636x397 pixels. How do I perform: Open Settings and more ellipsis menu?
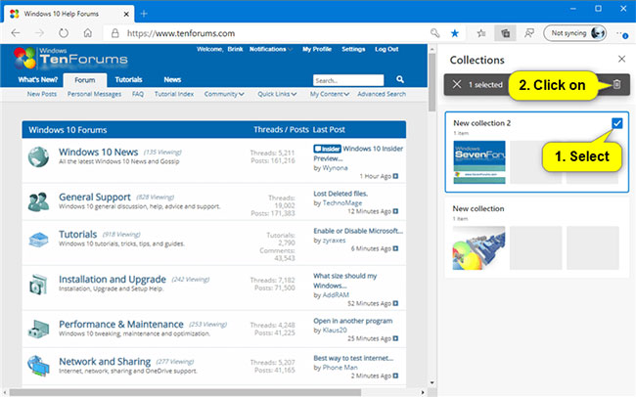pyautogui.click(x=621, y=33)
